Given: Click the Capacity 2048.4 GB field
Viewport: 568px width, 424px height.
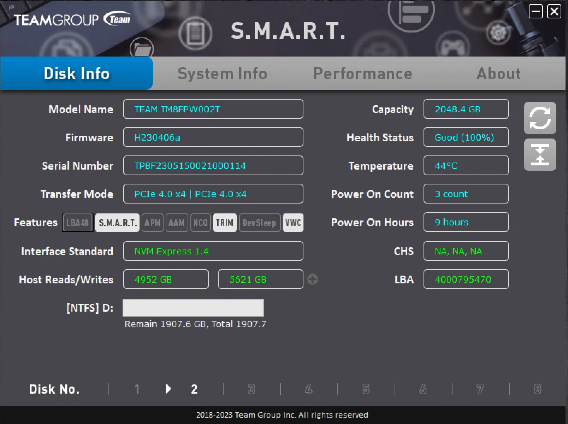Looking at the screenshot, I should pyautogui.click(x=466, y=109).
